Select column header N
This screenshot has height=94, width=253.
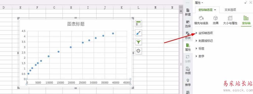click(172, 7)
